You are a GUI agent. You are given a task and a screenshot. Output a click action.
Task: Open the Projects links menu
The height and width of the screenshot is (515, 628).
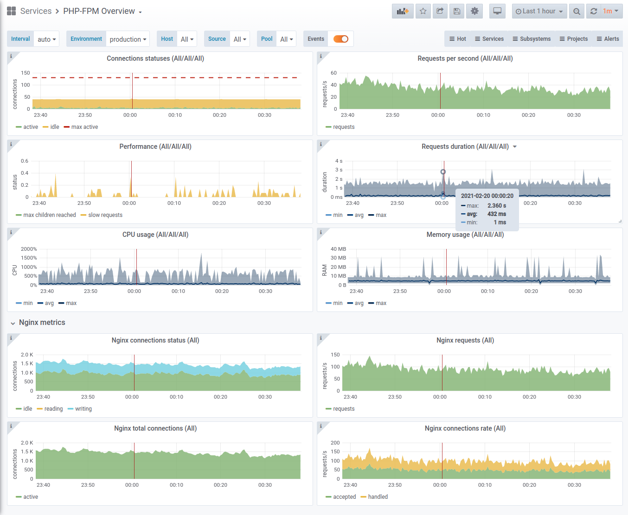click(574, 39)
